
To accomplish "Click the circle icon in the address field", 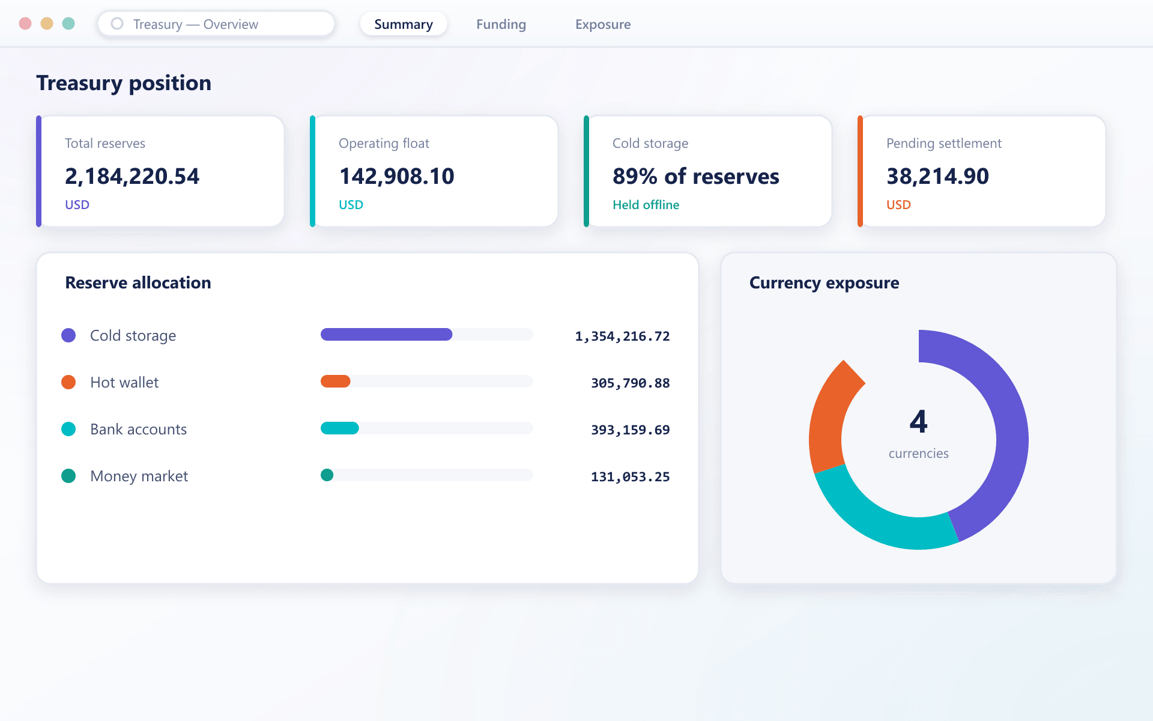I will point(117,23).
